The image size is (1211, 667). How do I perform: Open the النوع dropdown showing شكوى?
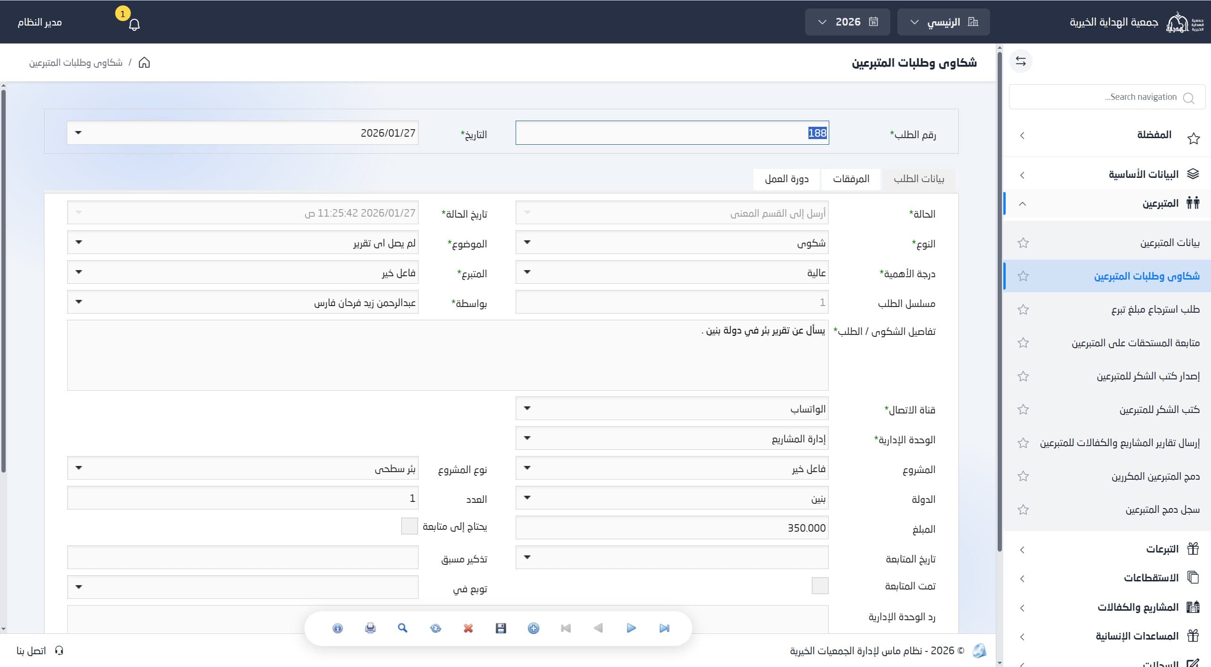(x=672, y=243)
